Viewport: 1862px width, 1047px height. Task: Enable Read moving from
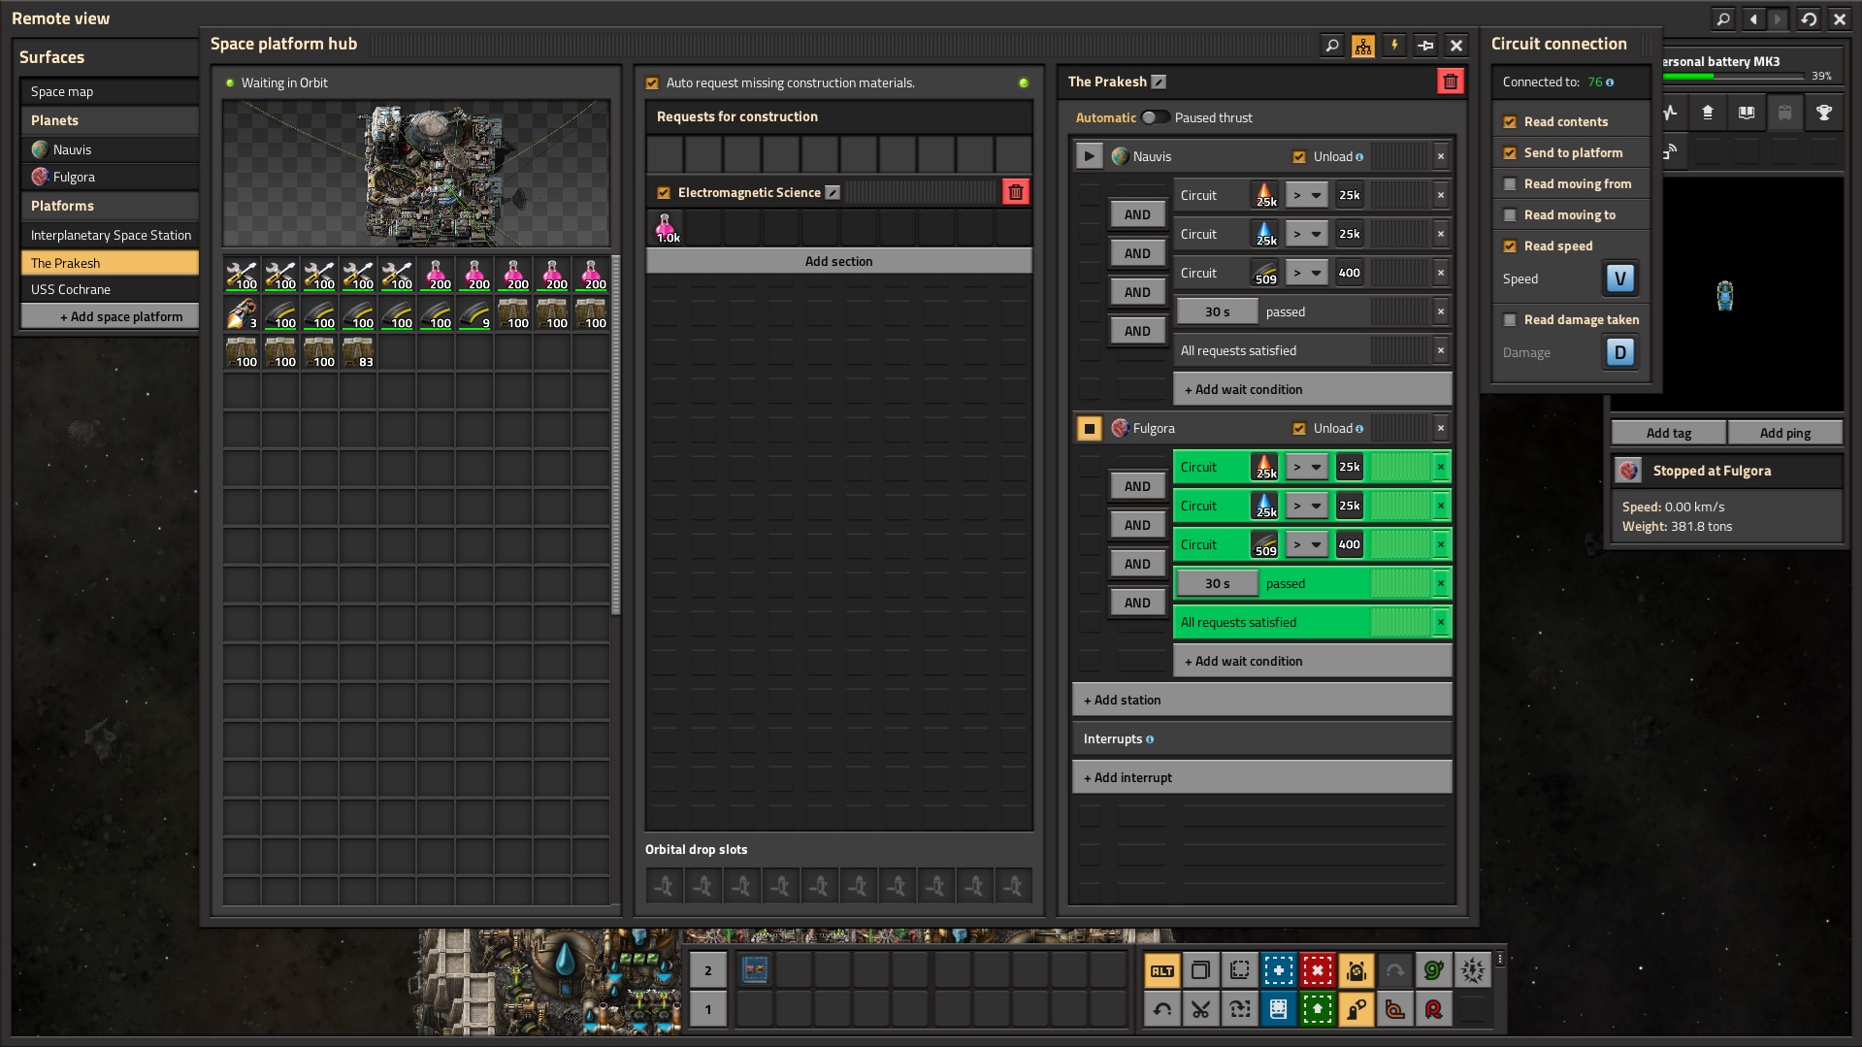[1510, 184]
